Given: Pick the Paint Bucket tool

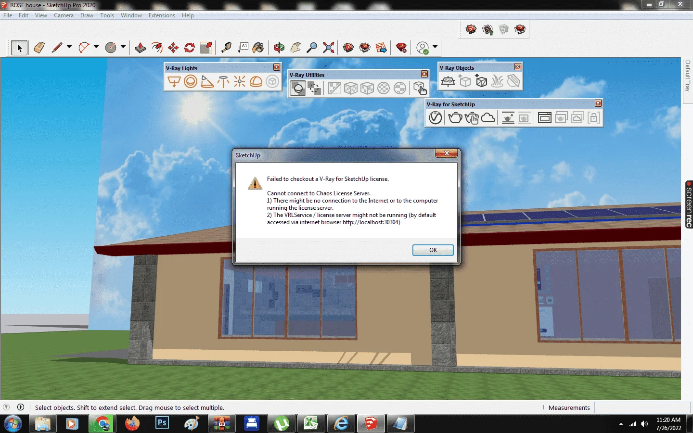Looking at the screenshot, I should click(258, 47).
